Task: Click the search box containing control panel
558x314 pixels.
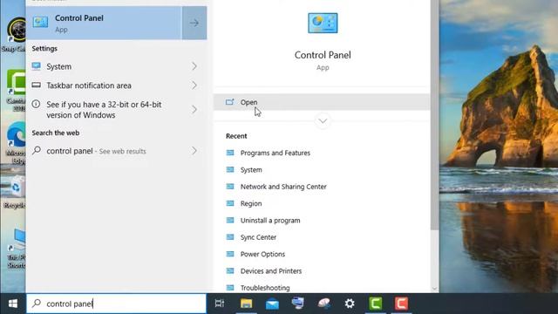Action: pyautogui.click(x=116, y=304)
